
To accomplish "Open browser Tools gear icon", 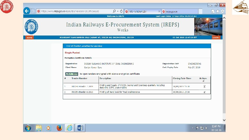I will pos(223,11).
